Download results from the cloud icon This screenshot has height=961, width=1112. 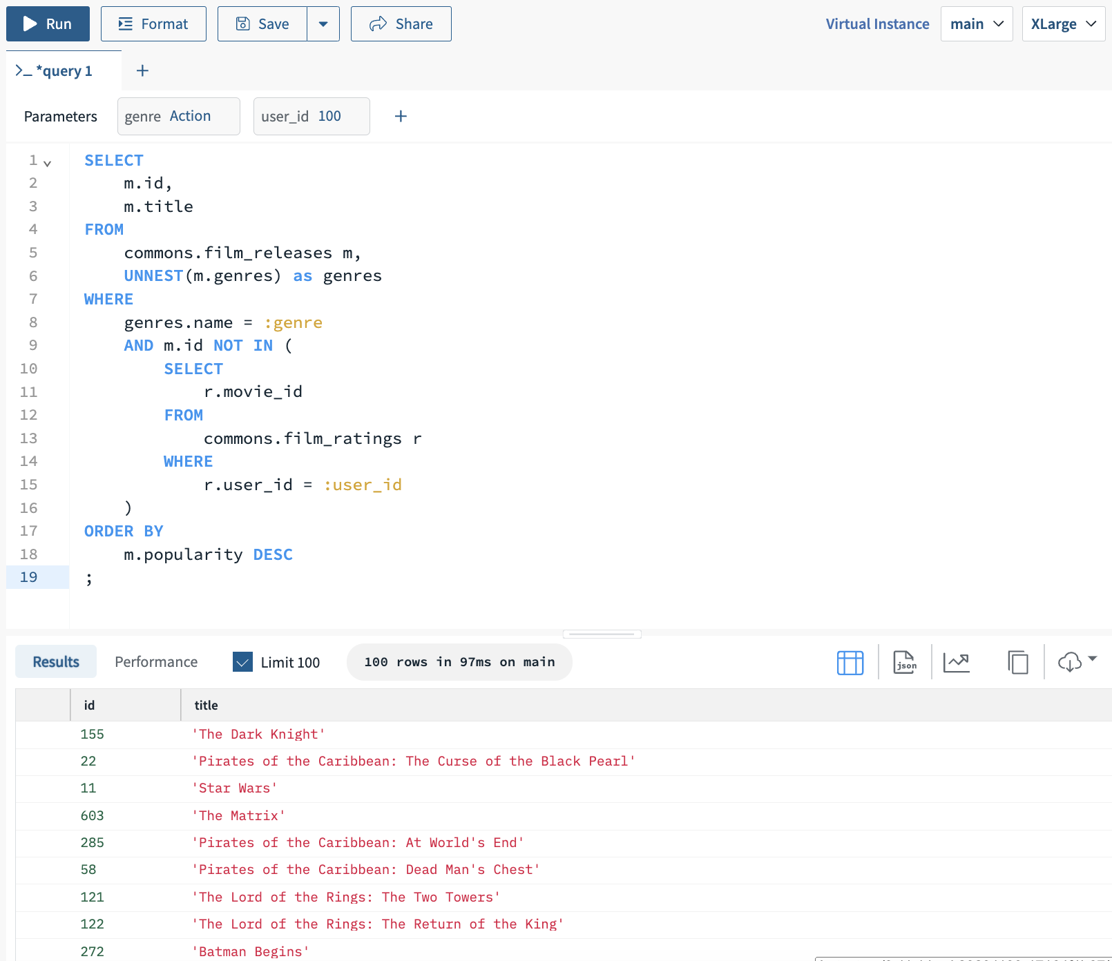1070,663
